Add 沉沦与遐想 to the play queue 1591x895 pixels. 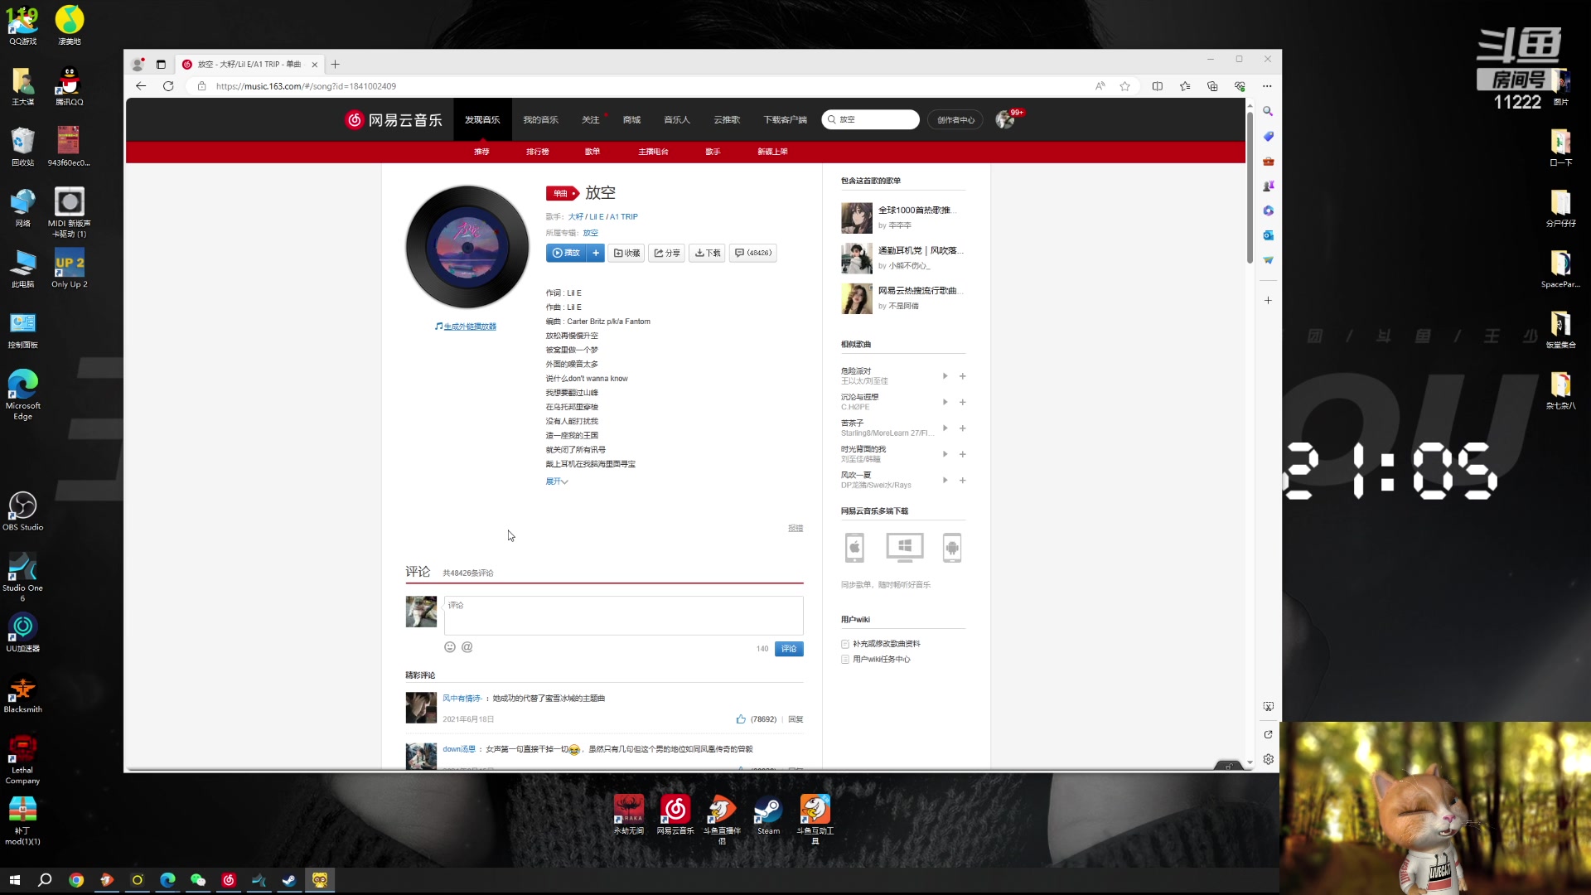962,403
